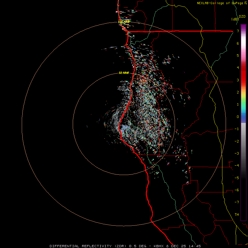Click the 4 value on color scale
This screenshot has height=248, width=248.
point(238,68)
